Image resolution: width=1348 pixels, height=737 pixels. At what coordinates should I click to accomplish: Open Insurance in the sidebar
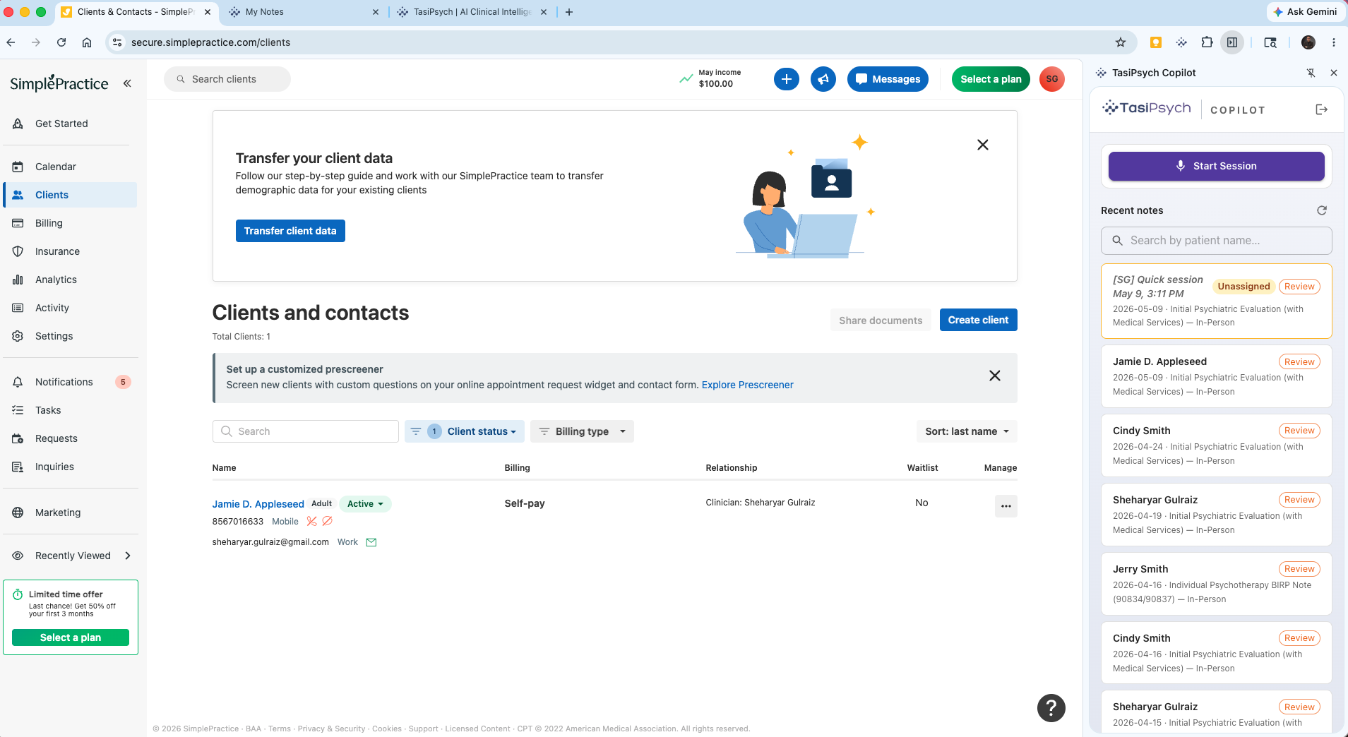[x=71, y=251]
